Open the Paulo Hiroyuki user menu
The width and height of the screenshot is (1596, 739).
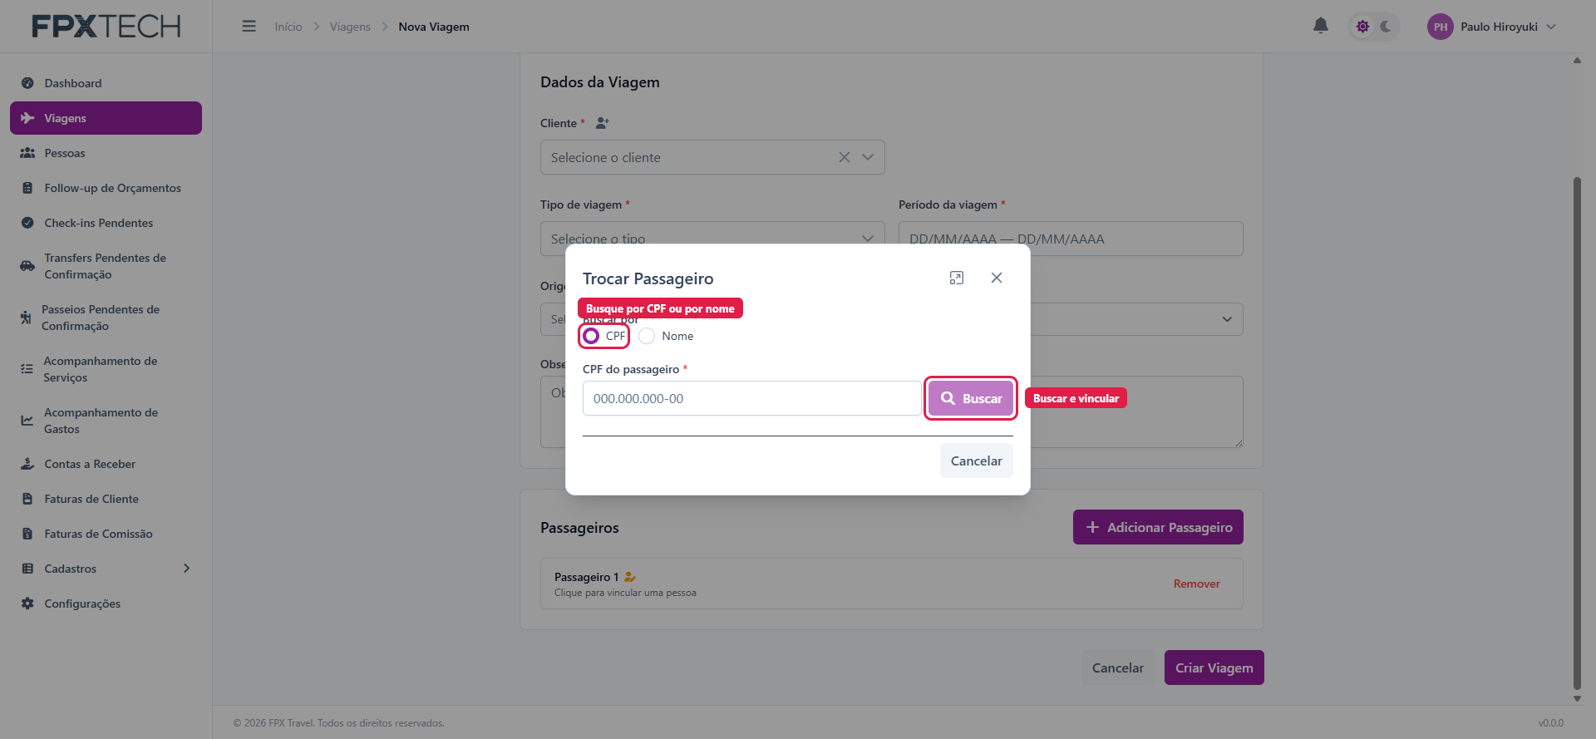[1491, 27]
